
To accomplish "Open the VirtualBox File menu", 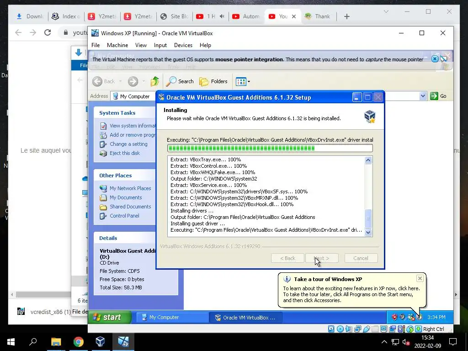I will click(x=96, y=45).
